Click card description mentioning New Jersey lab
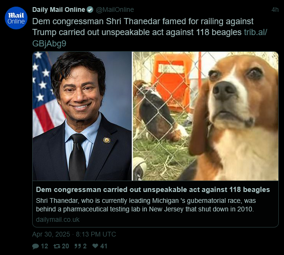This screenshot has width=284, height=255. tap(146, 205)
